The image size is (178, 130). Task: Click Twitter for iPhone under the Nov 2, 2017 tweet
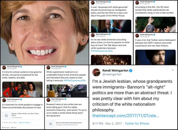pos(137,123)
